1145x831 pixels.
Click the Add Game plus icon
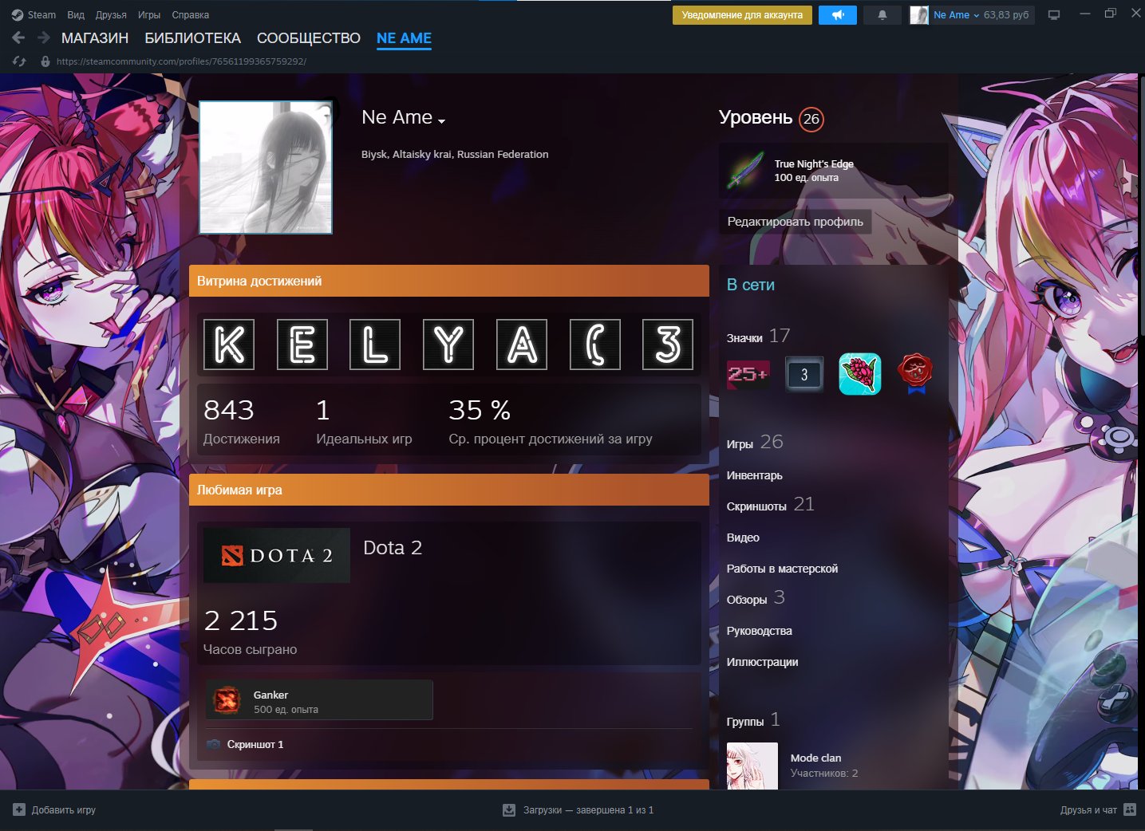[x=19, y=809]
